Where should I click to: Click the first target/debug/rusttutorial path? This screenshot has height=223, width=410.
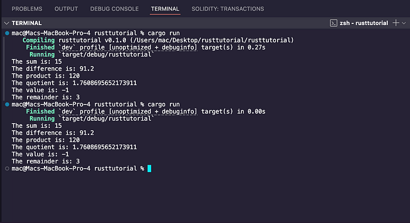pos(106,54)
